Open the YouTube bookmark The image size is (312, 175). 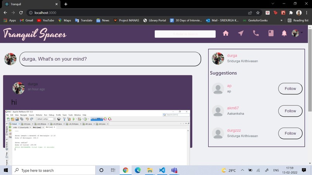[x=46, y=20]
